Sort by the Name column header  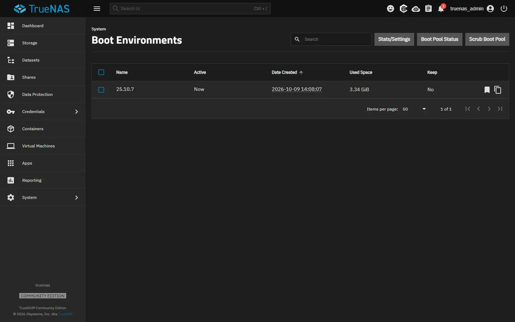pos(122,72)
